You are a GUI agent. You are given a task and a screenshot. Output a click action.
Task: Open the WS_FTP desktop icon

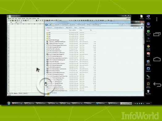148,40
